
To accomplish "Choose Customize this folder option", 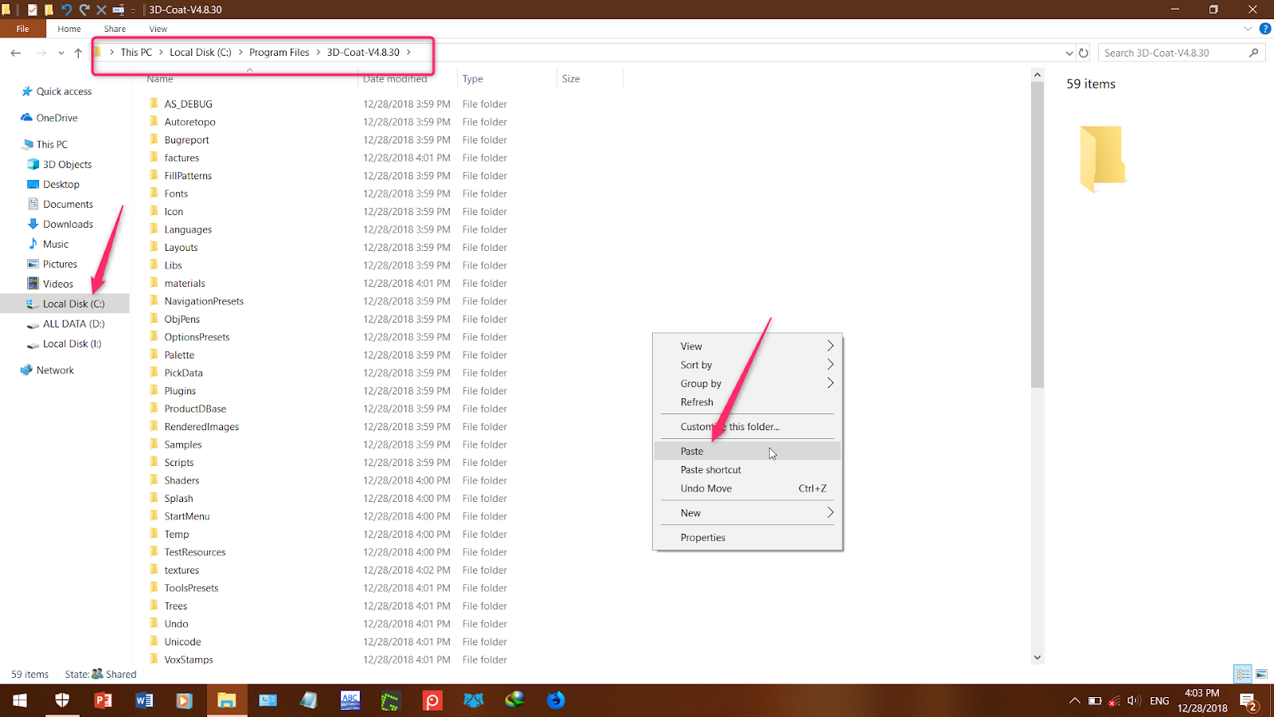I will tap(747, 426).
